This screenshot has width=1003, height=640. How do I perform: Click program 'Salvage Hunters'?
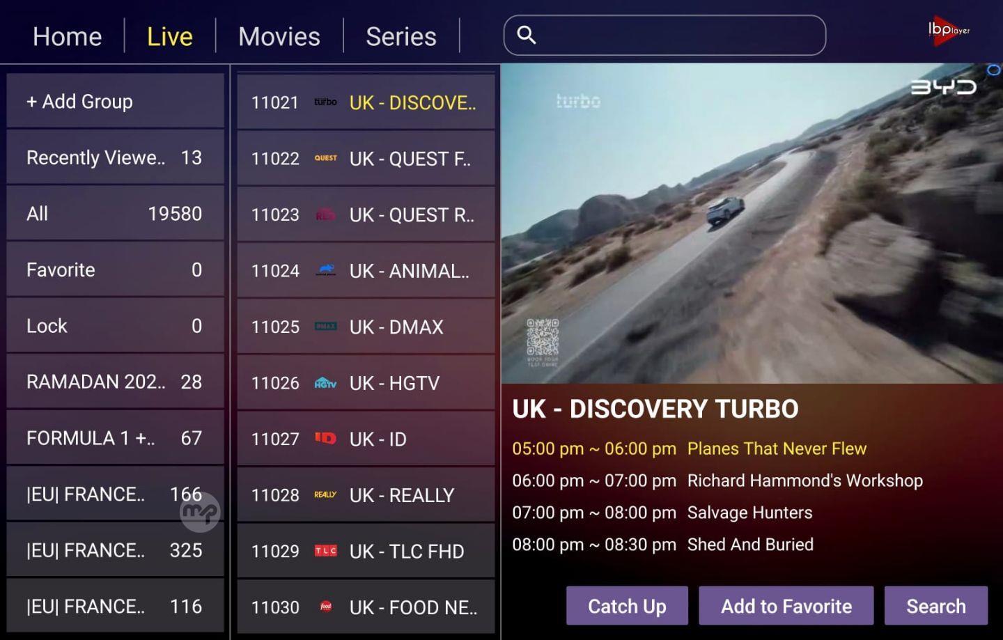coord(749,513)
